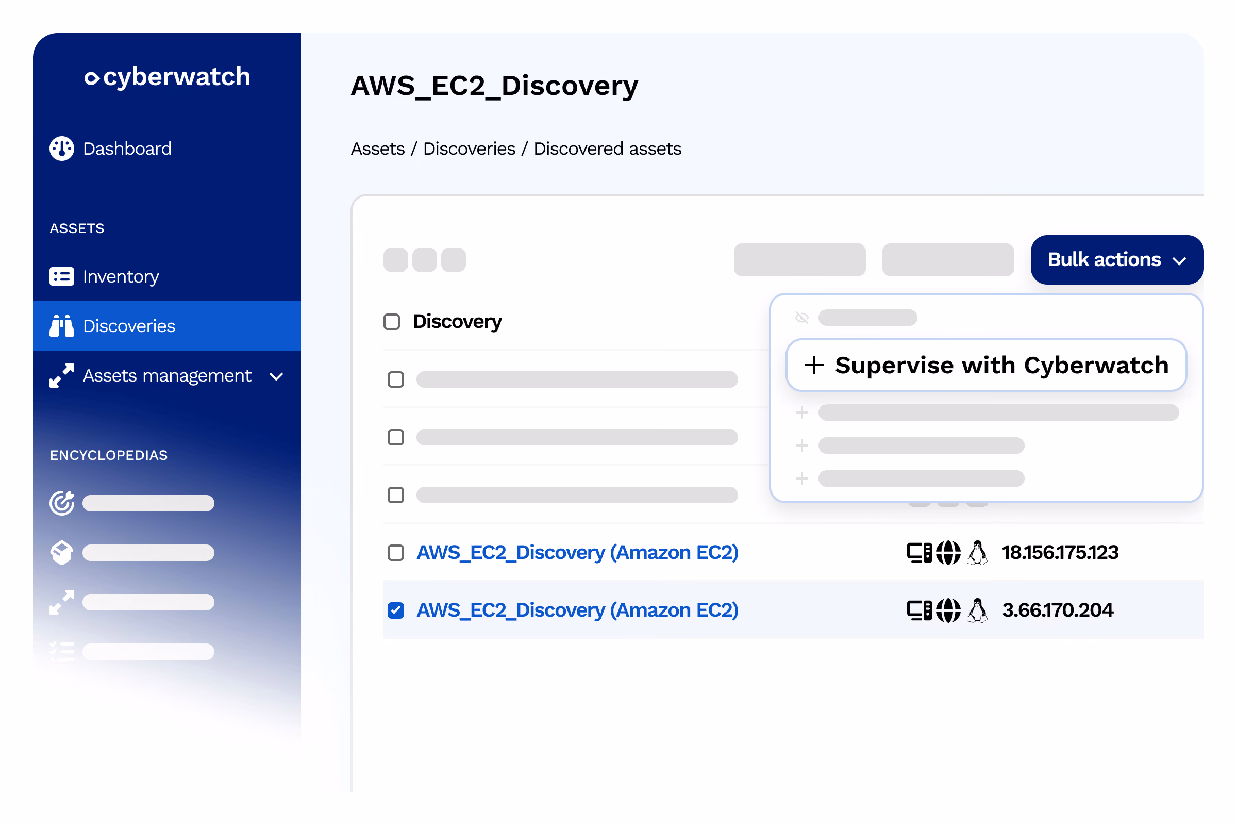The height and width of the screenshot is (825, 1237).
Task: Click the Discoveries binoculars icon
Action: [x=62, y=326]
